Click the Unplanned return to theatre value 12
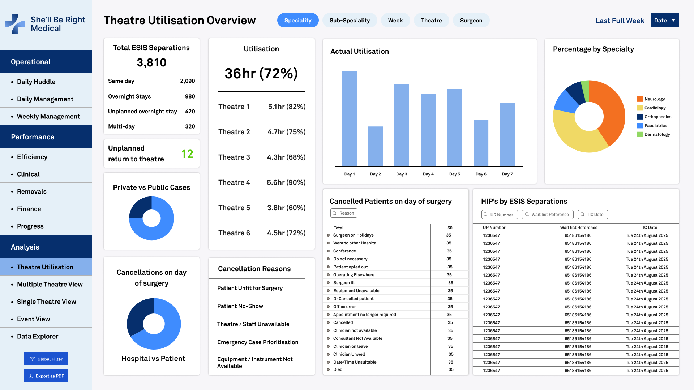694x390 pixels. [187, 154]
